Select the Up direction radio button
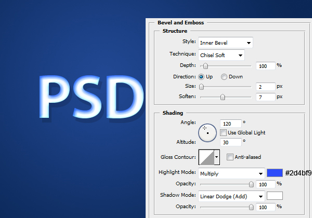Screen dimensions: 312x218 (x=201, y=77)
